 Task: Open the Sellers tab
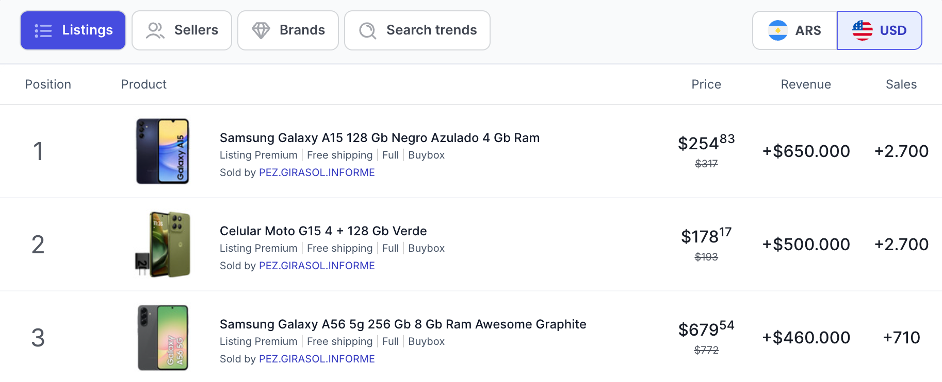(x=182, y=31)
